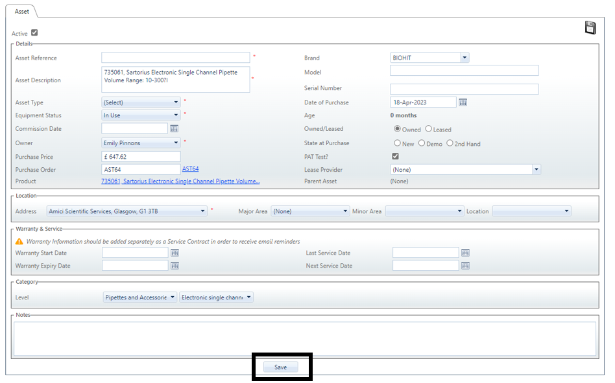Image resolution: width=615 pixels, height=383 pixels.
Task: Open the Location dropdown
Action: (532, 211)
